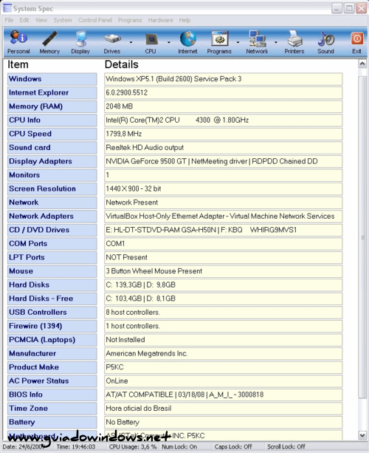Select the Hora oficial do Brasil field

(x=224, y=409)
